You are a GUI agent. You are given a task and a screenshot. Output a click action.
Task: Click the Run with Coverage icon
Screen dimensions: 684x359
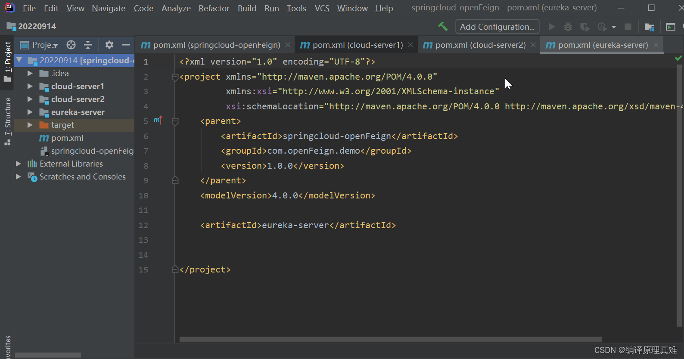(585, 27)
